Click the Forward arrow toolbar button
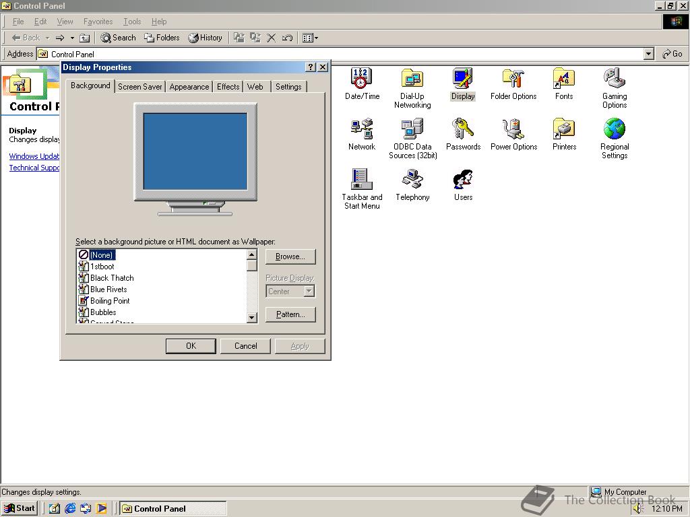The width and height of the screenshot is (690, 517). pyautogui.click(x=60, y=38)
